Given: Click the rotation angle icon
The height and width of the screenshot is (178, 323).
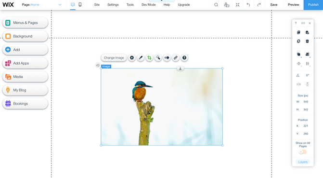Looking at the screenshot, I should pos(298,75).
